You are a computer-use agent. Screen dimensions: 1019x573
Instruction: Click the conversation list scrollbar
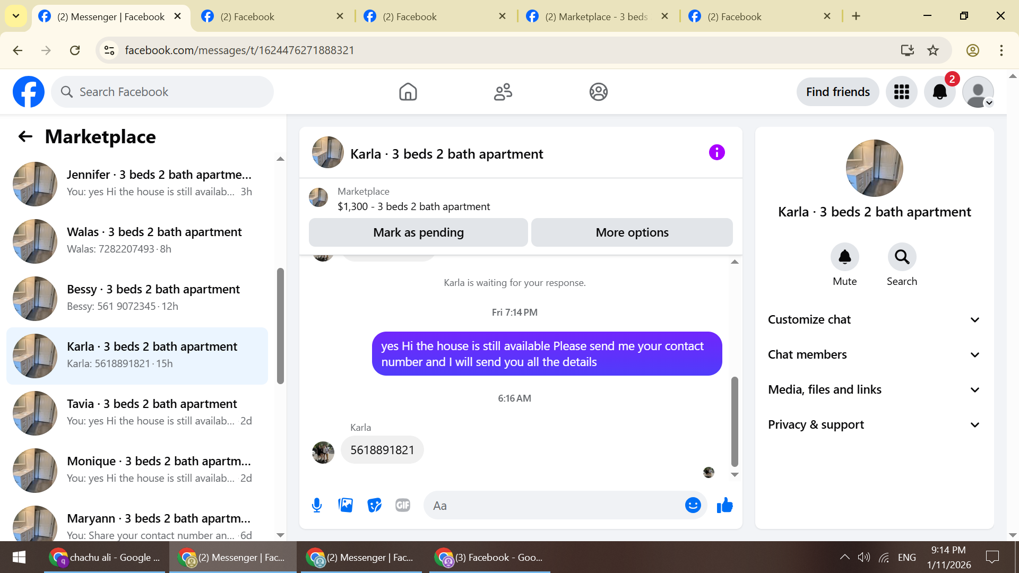click(280, 326)
